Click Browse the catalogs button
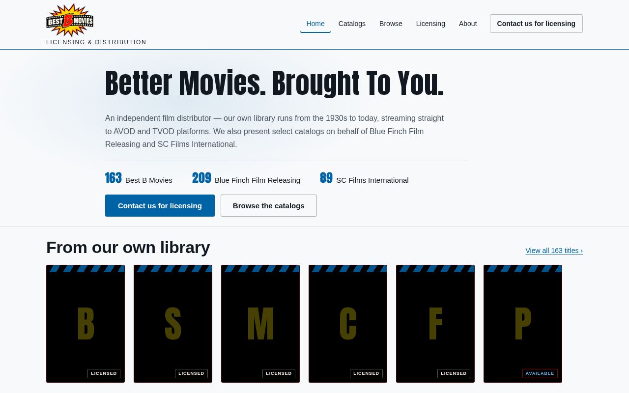The height and width of the screenshot is (393, 629). (269, 205)
